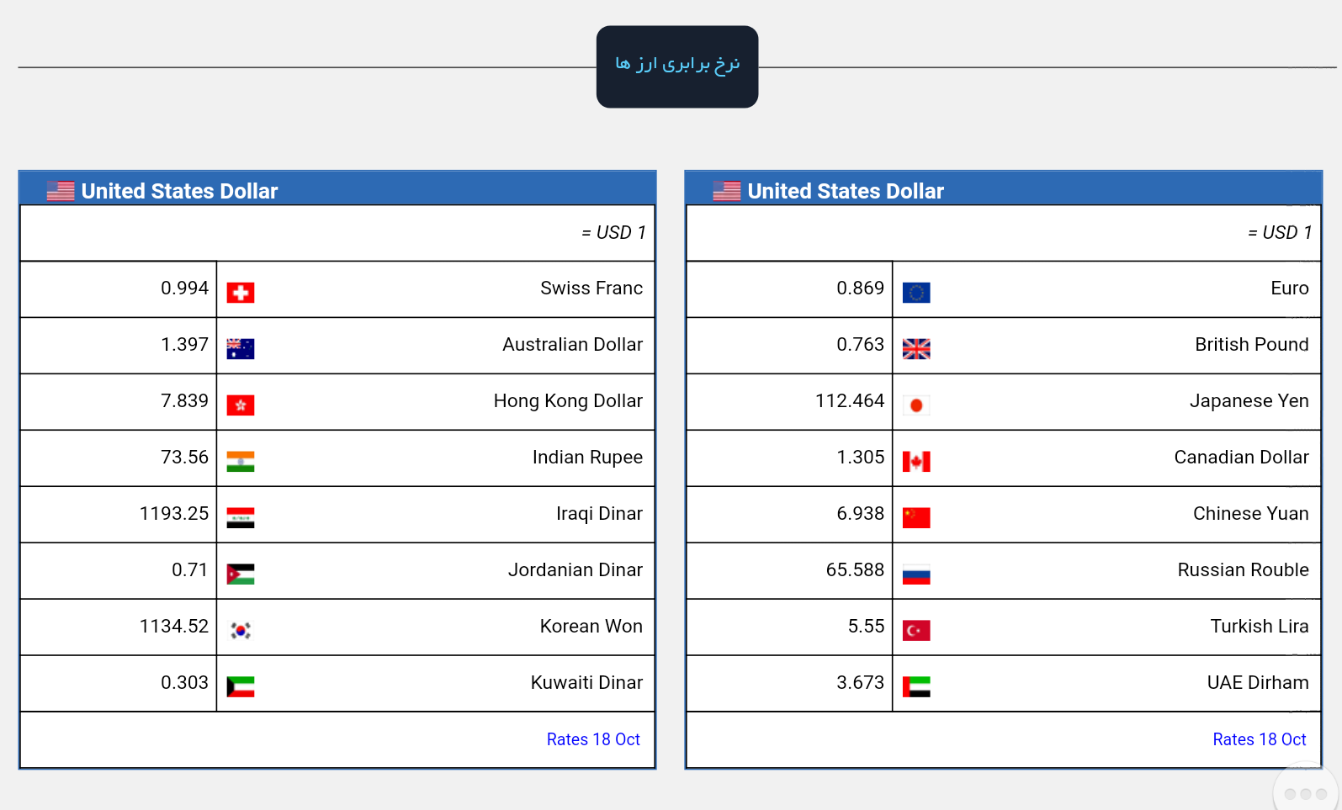The image size is (1342, 810).
Task: Click the Chinese Yuan currency name
Action: click(1250, 514)
